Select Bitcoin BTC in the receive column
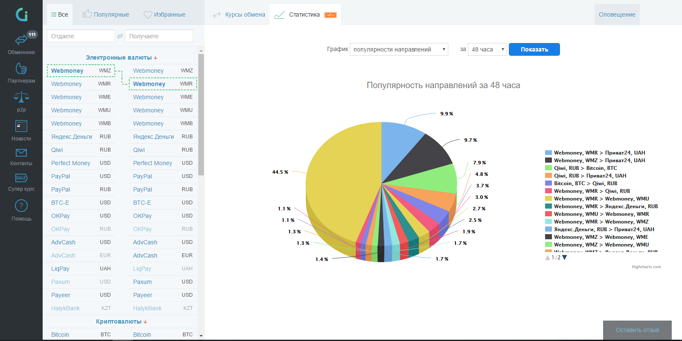 click(163, 335)
